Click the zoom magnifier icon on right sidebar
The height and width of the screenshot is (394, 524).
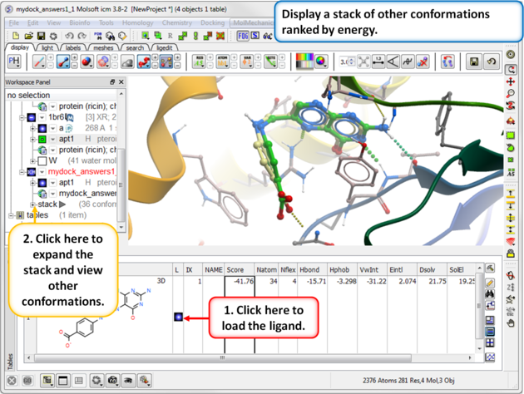(510, 94)
